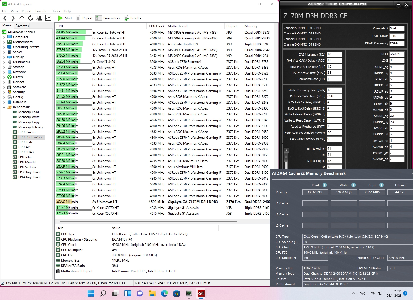Image resolution: width=413 pixels, height=300 pixels.
Task: Switch to the Menu tab in the sidebar
Action: pos(7,25)
